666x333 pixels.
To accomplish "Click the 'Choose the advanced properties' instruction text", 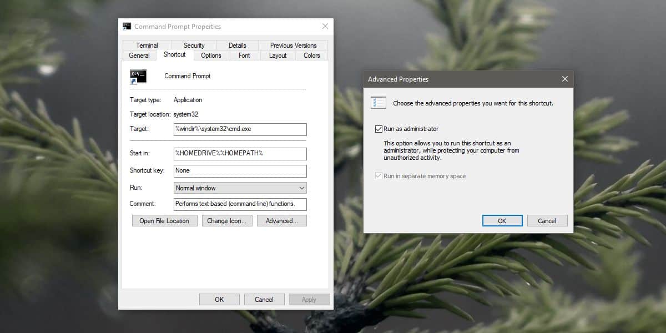I will [x=473, y=103].
